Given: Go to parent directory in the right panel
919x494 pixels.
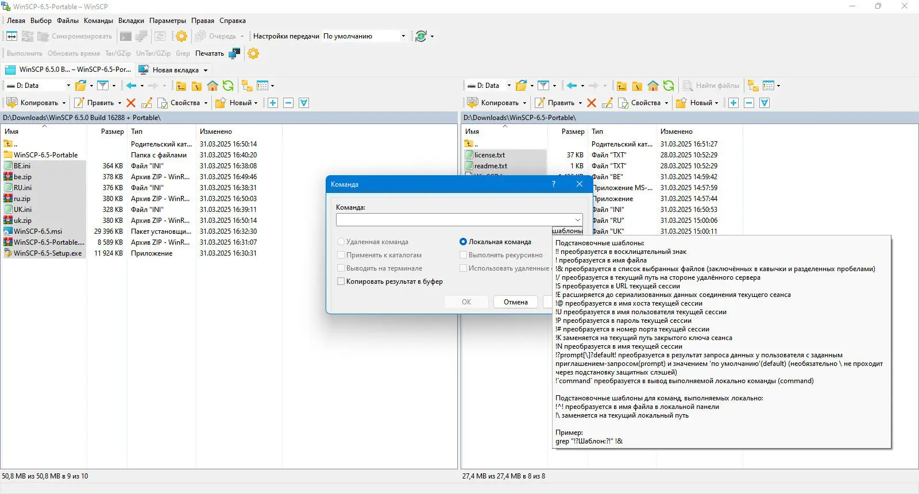Looking at the screenshot, I should pos(621,86).
